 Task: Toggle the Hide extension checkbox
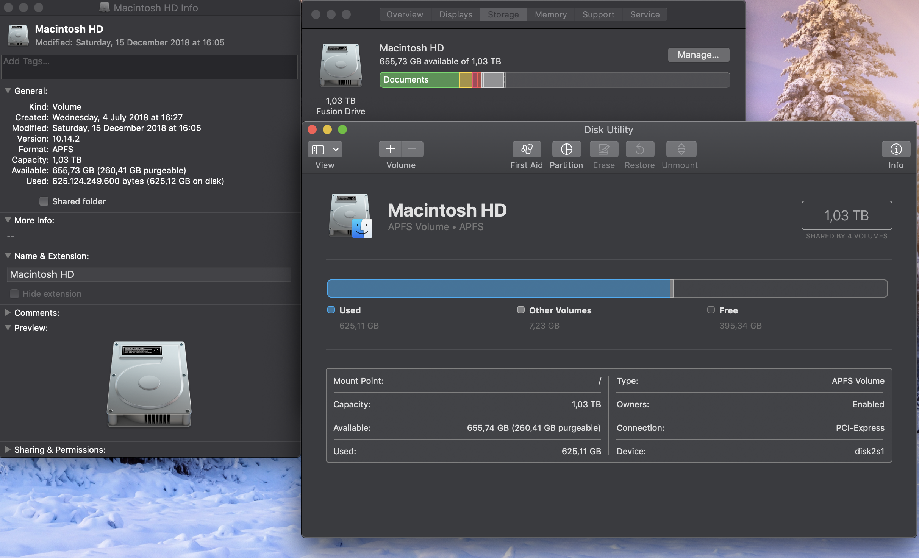[14, 294]
